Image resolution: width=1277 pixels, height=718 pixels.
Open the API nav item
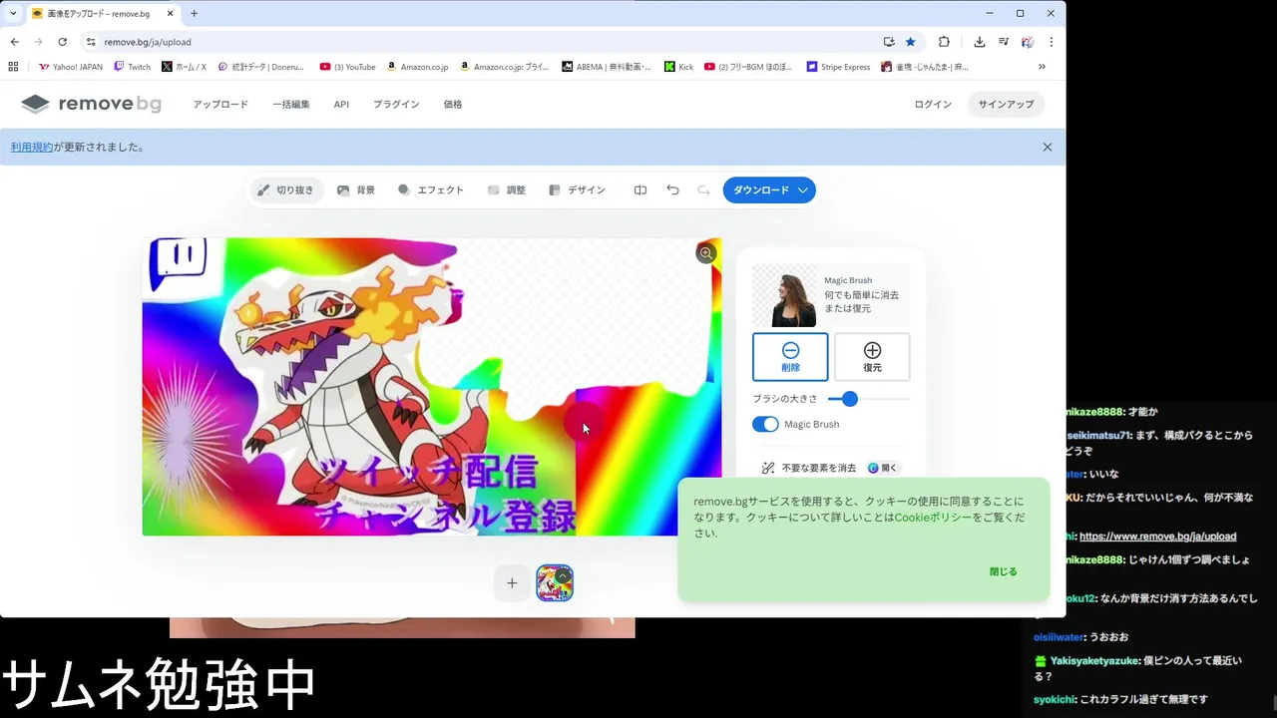pyautogui.click(x=341, y=104)
